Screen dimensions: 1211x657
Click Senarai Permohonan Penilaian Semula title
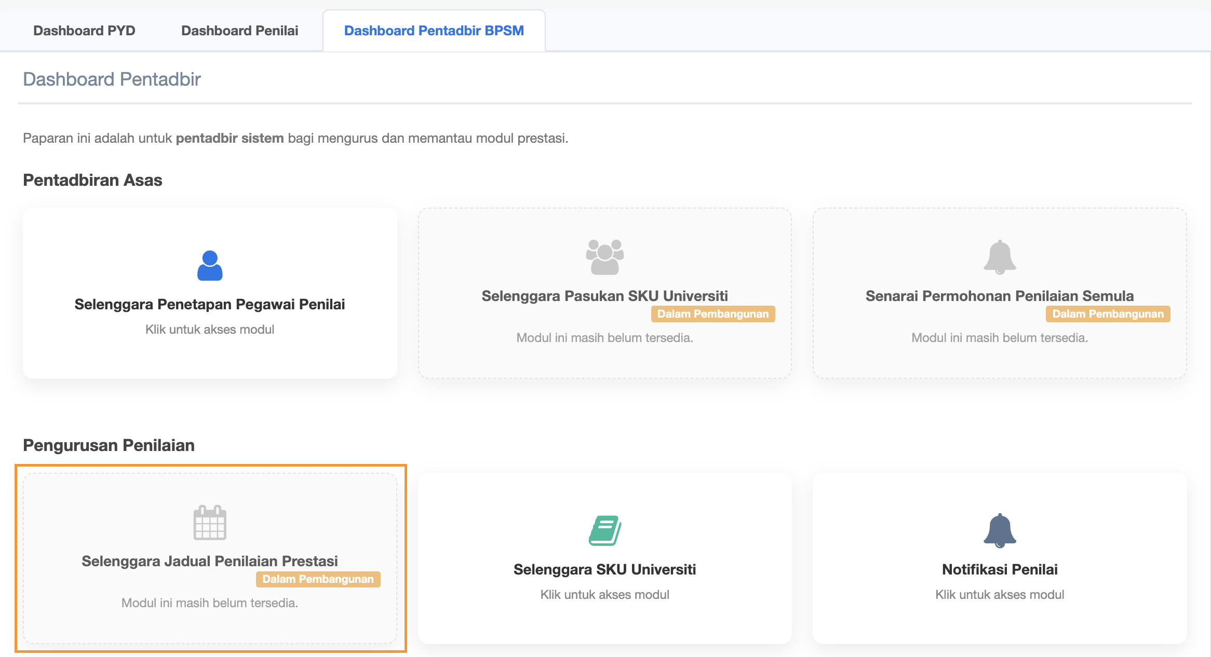(x=1000, y=296)
